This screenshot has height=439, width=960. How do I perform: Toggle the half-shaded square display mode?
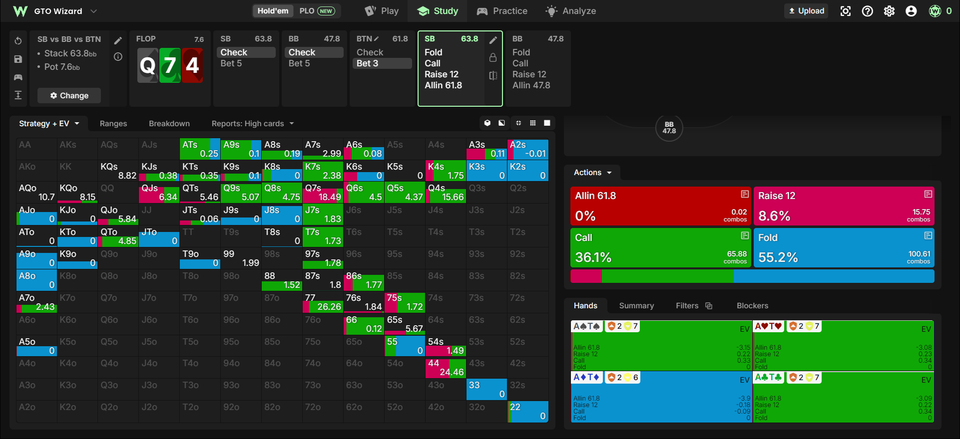tap(501, 123)
